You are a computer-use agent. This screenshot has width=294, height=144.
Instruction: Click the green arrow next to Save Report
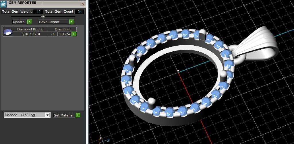point(71,22)
